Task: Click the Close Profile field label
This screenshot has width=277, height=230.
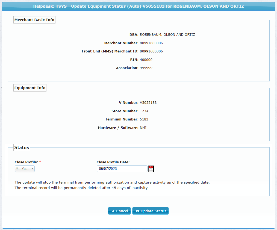Action: pyautogui.click(x=26, y=162)
